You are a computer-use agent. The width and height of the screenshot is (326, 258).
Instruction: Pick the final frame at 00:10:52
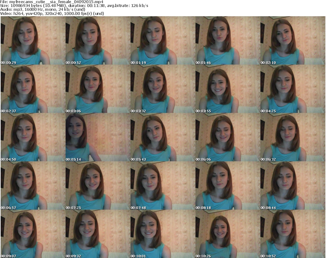pos(293,234)
